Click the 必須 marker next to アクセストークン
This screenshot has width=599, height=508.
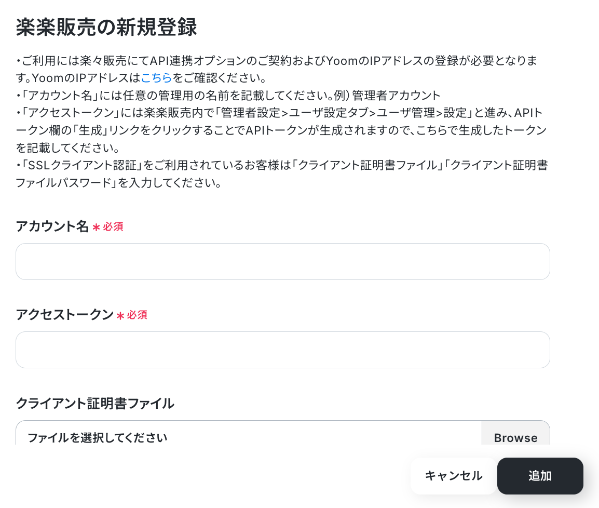[x=137, y=315]
